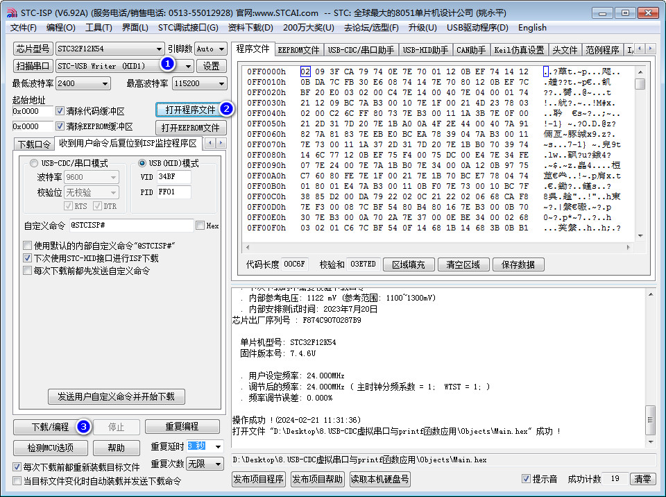Click log panel vertical scrollbar thumb
This screenshot has height=497, width=666.
pyautogui.click(x=650, y=420)
